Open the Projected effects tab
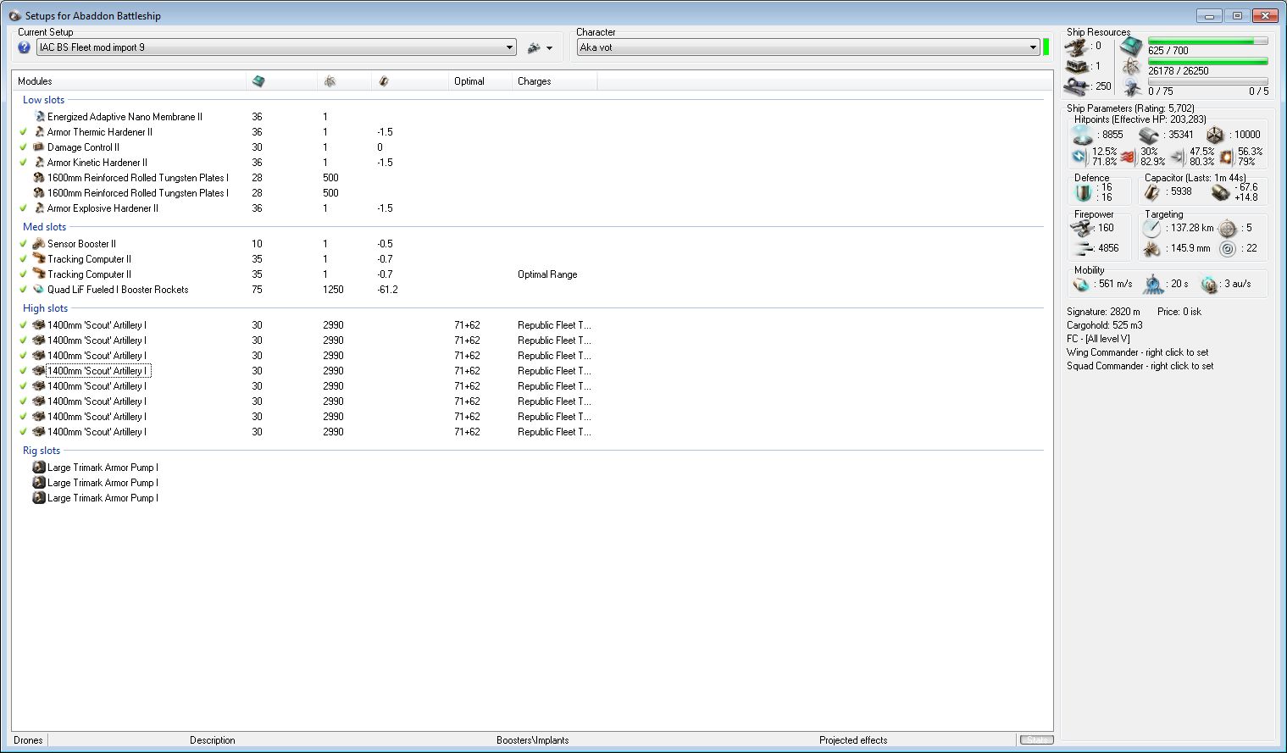The image size is (1287, 753). coord(853,740)
